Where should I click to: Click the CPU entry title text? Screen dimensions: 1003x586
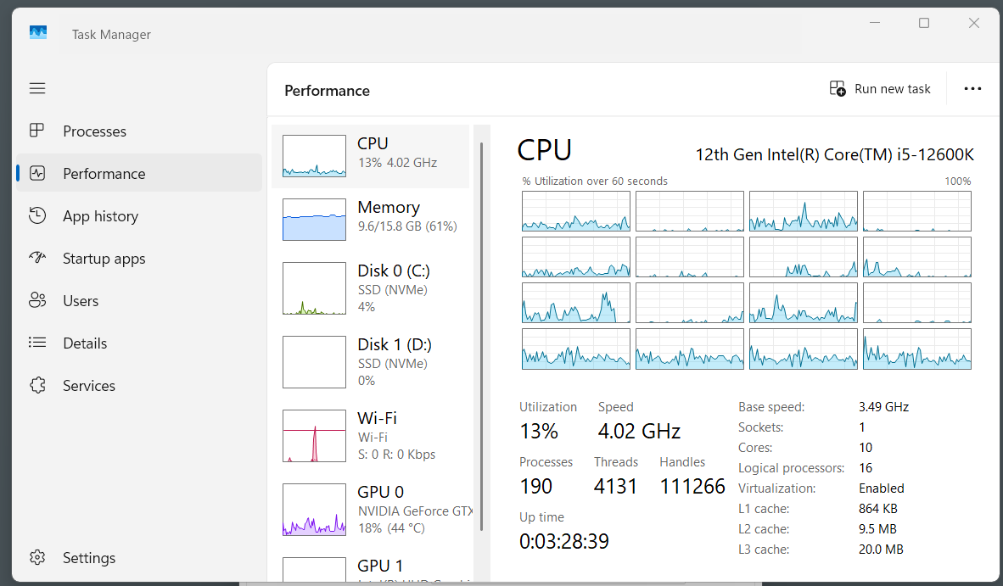pos(373,143)
